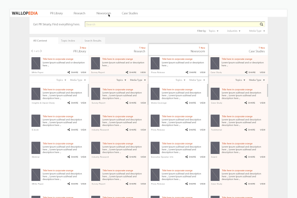Click the Wallopedia logo
Viewport: 297px width, 198px height.
(24, 13)
